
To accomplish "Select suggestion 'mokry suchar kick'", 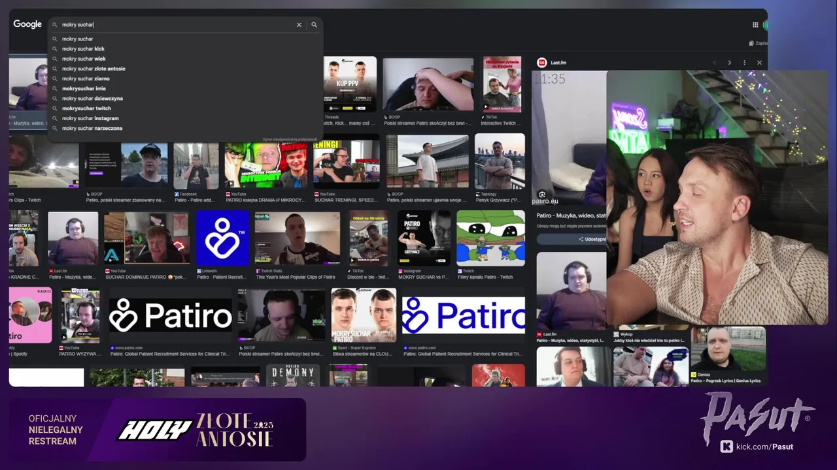I will click(184, 49).
